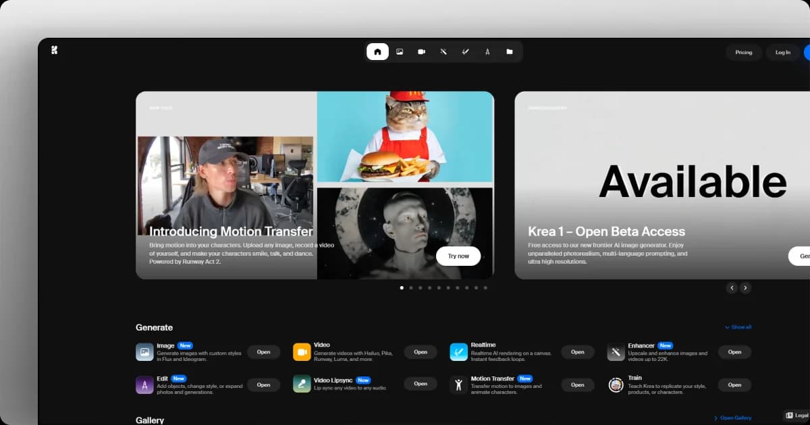Open the Video Lipsync tool
Screen dimensions: 810x425
coord(421,385)
